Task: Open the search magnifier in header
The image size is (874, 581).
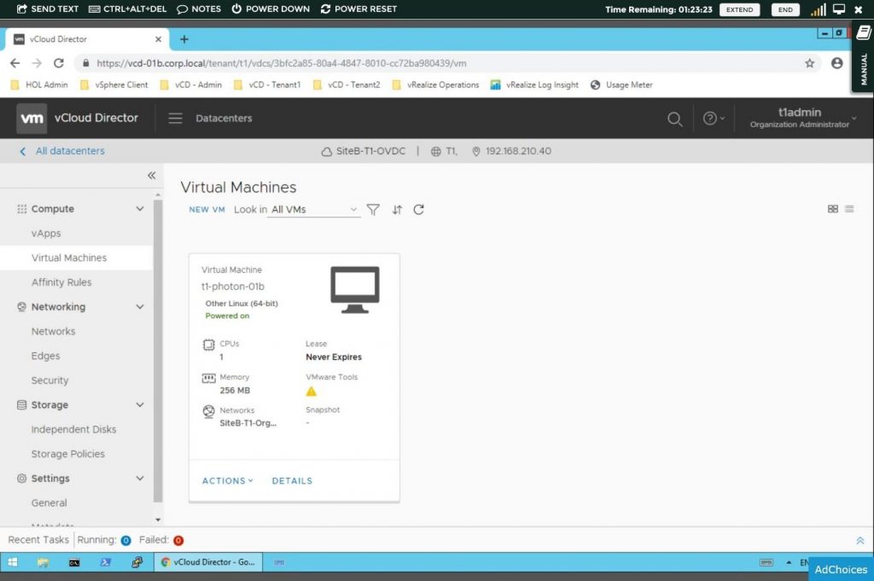Action: 674,118
